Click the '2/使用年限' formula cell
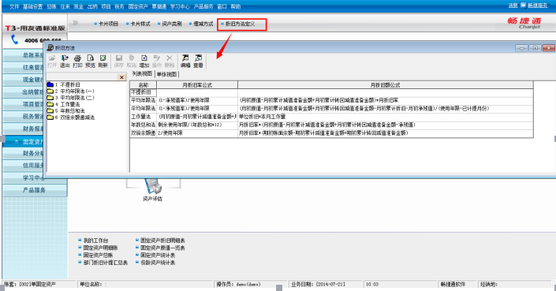556x291 pixels. pyautogui.click(x=197, y=133)
